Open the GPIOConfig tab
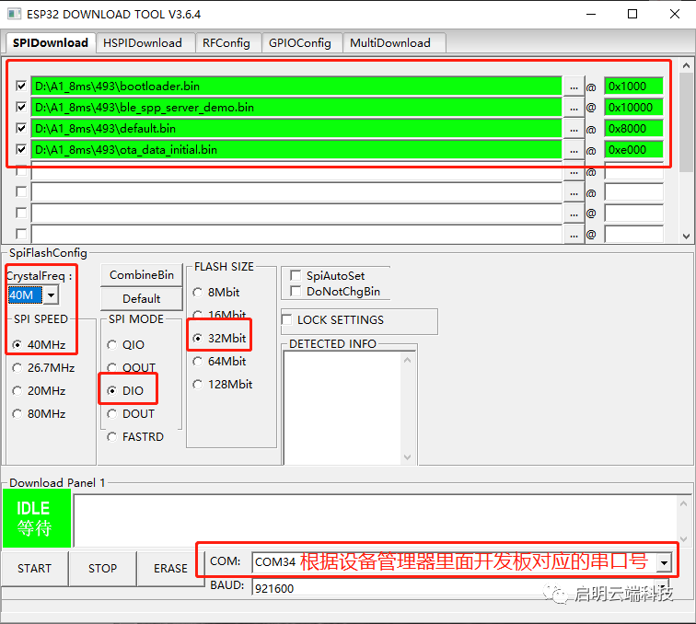This screenshot has height=624, width=696. 300,43
